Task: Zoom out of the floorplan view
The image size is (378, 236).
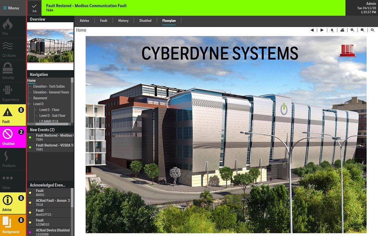Action: point(362,30)
